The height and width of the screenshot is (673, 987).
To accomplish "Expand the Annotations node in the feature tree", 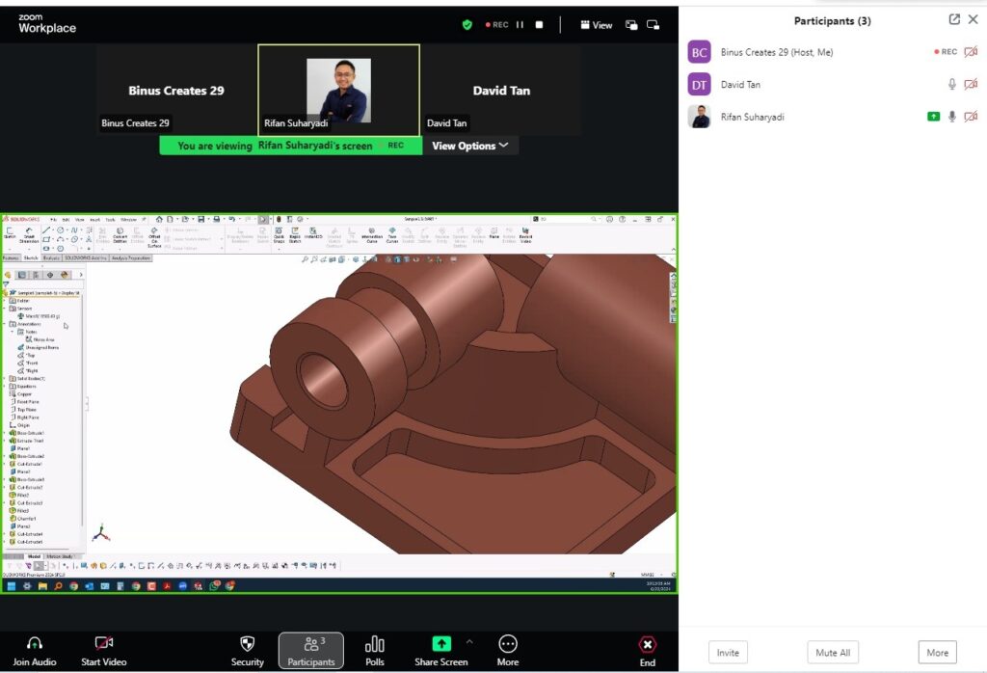I will click(5, 324).
